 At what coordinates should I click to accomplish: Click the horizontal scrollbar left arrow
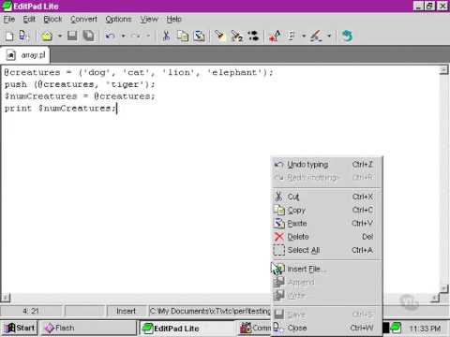pos(6,299)
